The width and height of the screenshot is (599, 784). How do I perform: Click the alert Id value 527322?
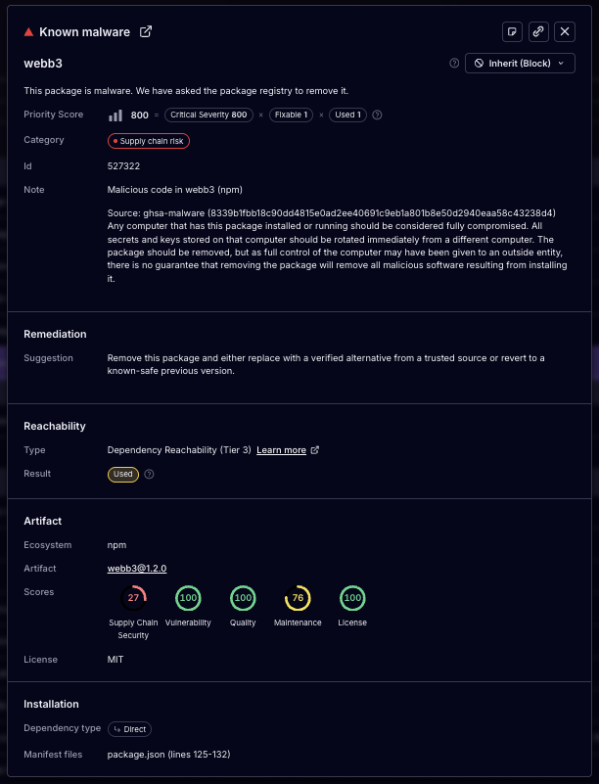[x=123, y=166]
